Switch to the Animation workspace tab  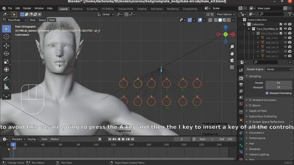157,9
